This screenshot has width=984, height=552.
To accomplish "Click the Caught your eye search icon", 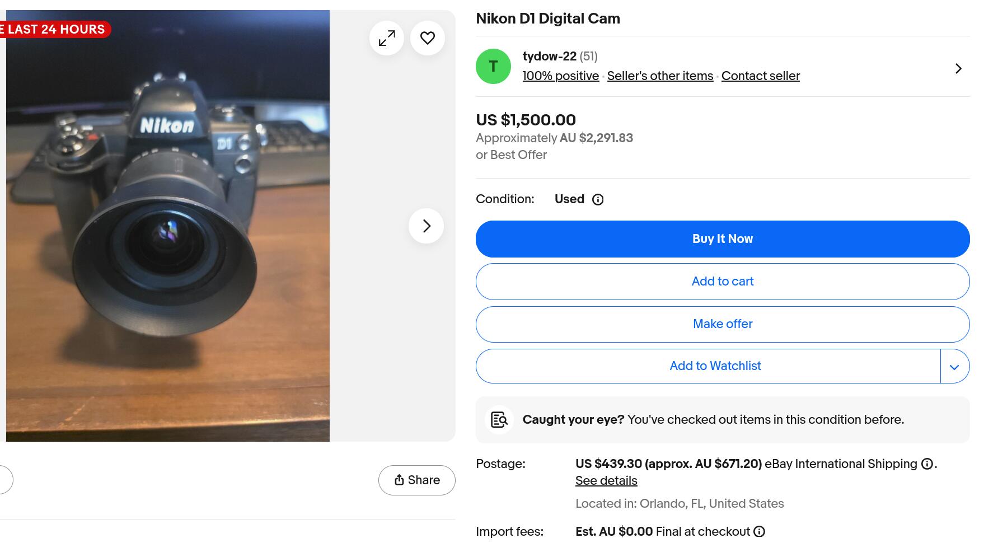I will 499,420.
